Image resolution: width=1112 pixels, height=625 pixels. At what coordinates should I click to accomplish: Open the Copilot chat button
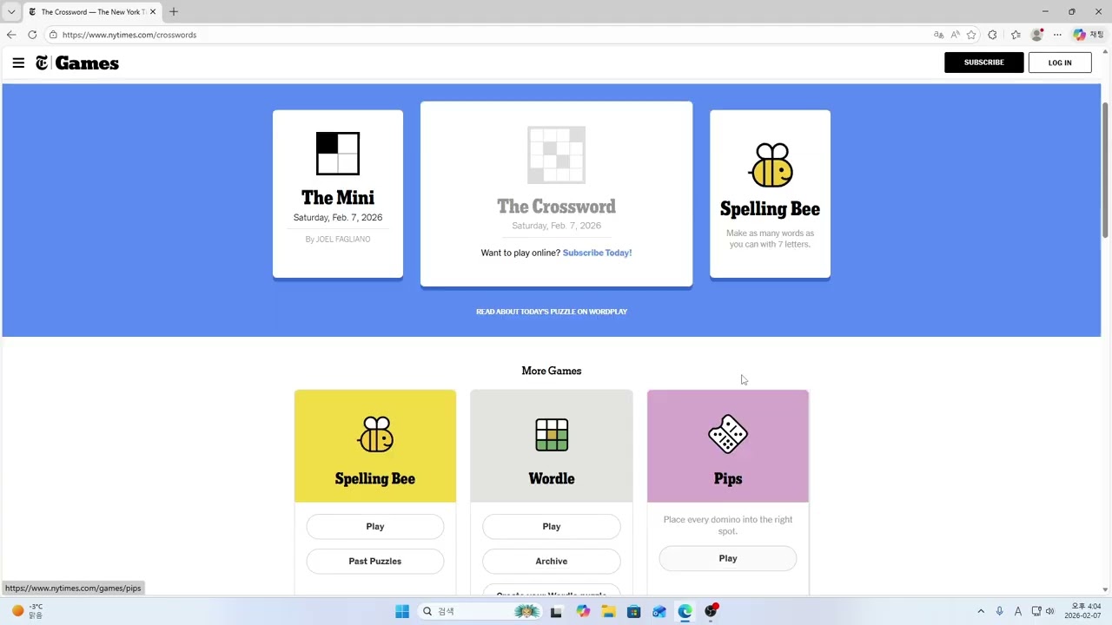(1091, 35)
